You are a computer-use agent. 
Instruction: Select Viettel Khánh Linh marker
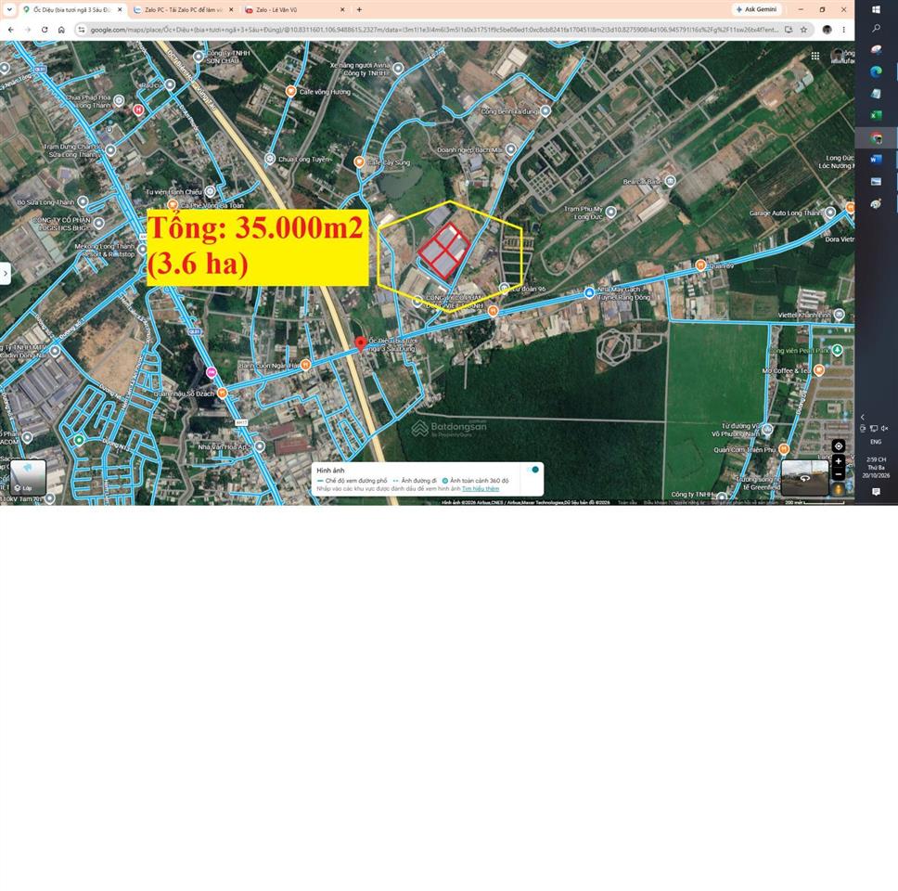pos(840,315)
